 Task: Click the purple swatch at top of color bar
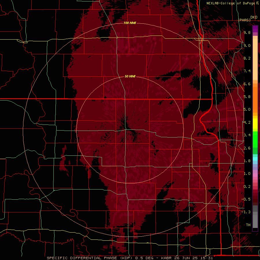(255, 29)
